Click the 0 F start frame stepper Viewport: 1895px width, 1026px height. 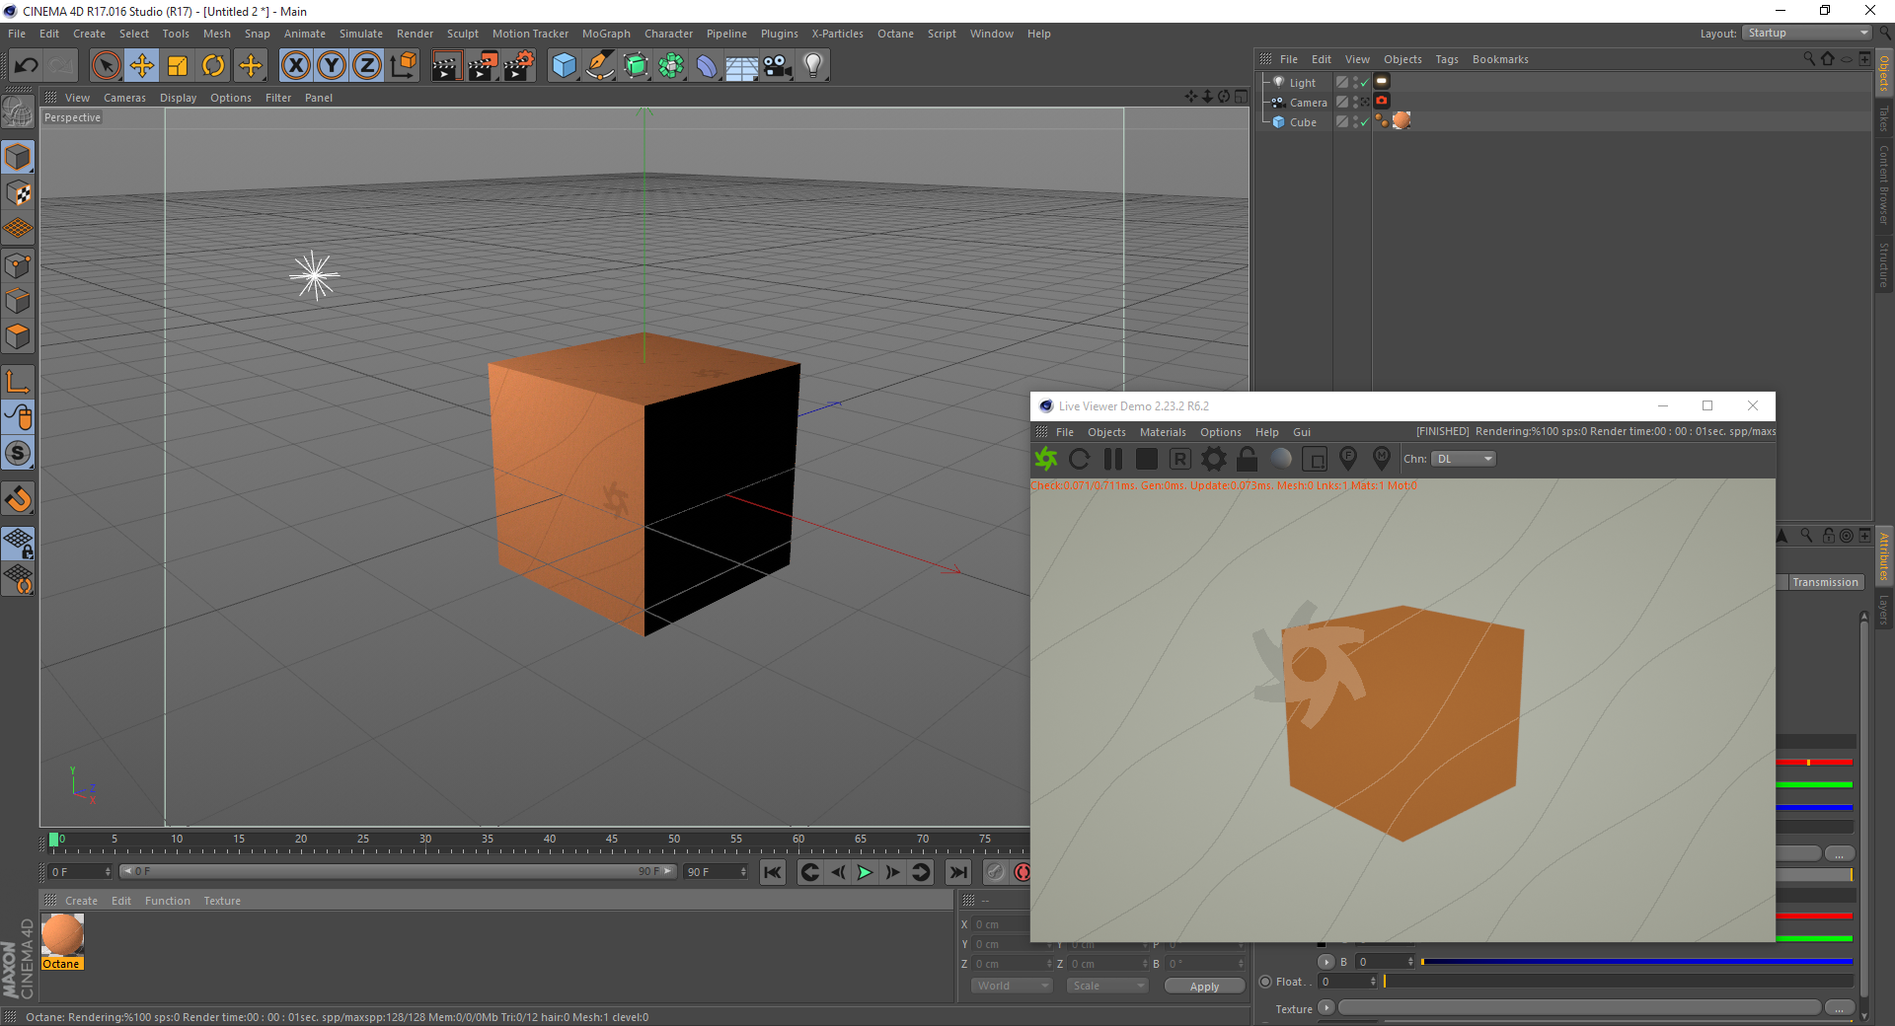coord(108,872)
